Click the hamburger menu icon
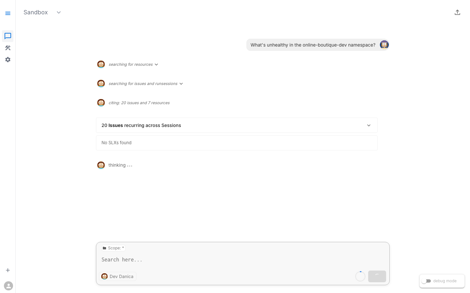This screenshot has width=470, height=293. click(x=8, y=13)
